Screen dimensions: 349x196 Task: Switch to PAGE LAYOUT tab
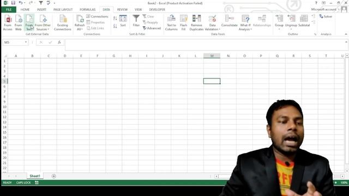tap(63, 10)
